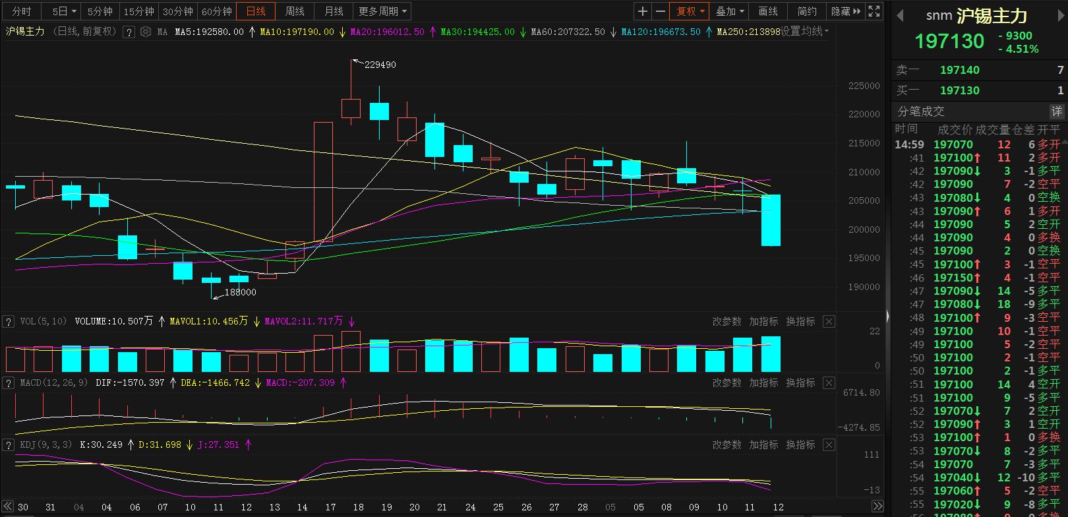This screenshot has height=517, width=1068.
Task: Close the VOL indicator panel
Action: [x=829, y=322]
